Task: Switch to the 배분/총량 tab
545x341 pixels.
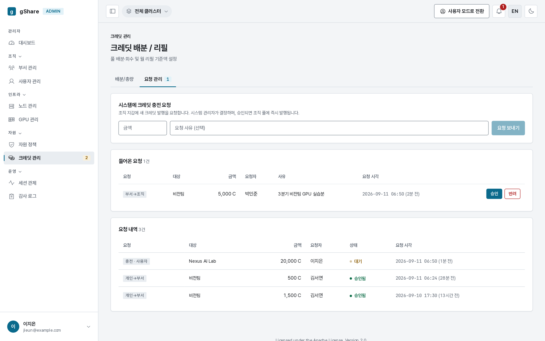Action: point(124,79)
